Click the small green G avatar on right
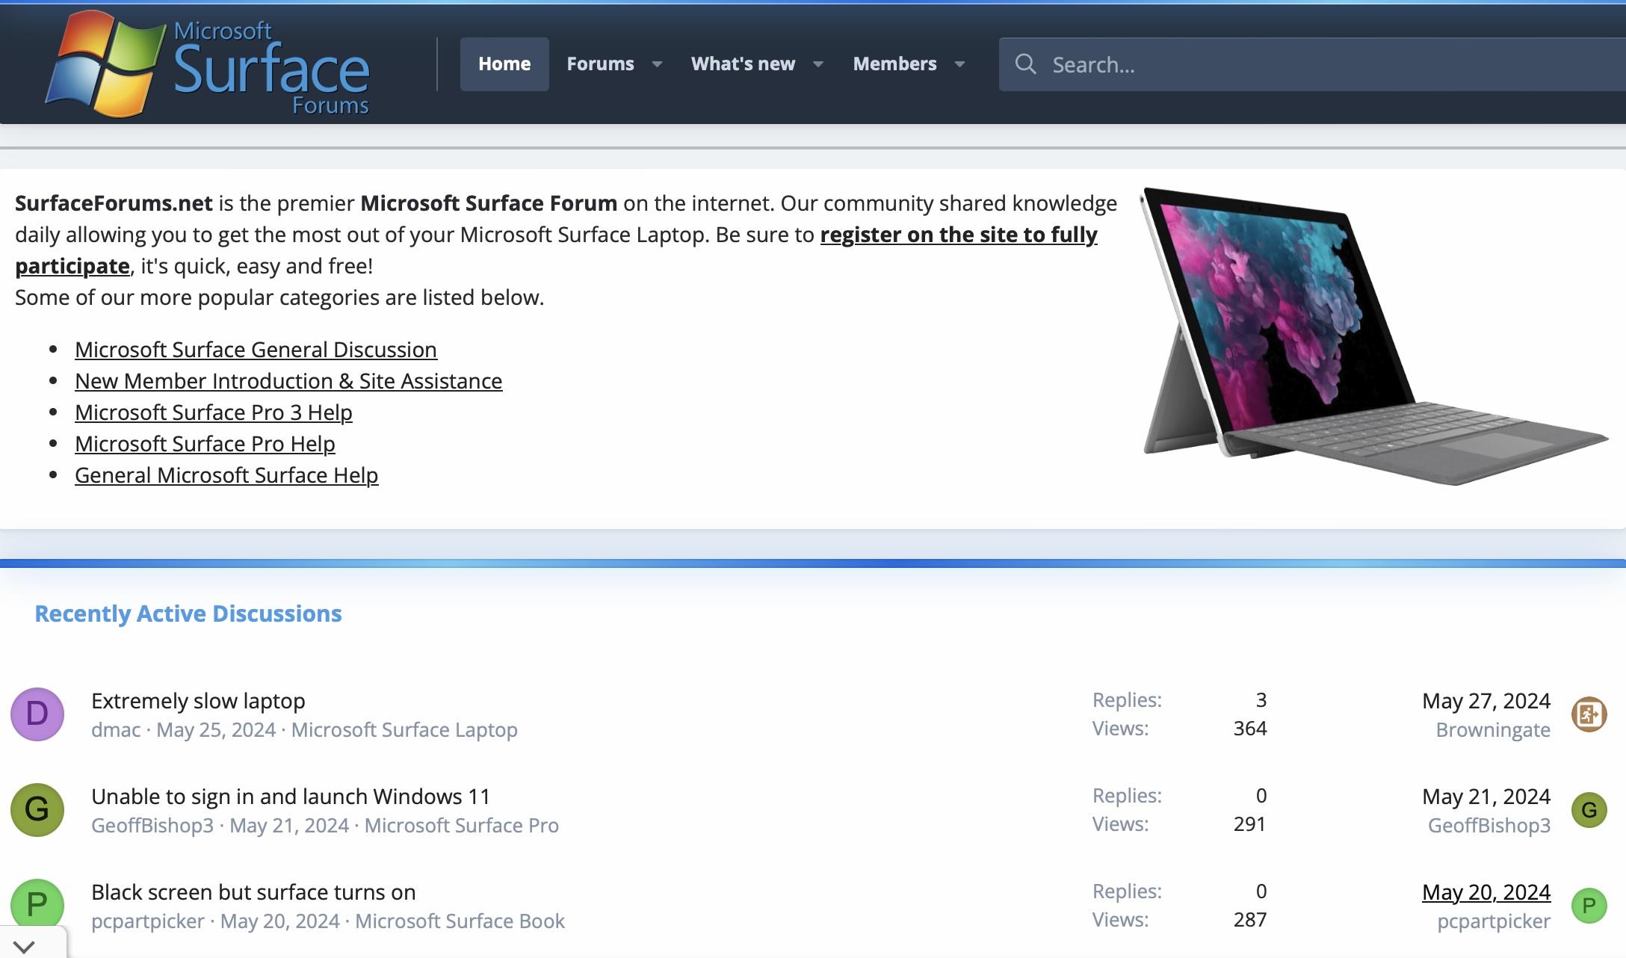Screen dimensions: 1626x958 tap(1589, 810)
